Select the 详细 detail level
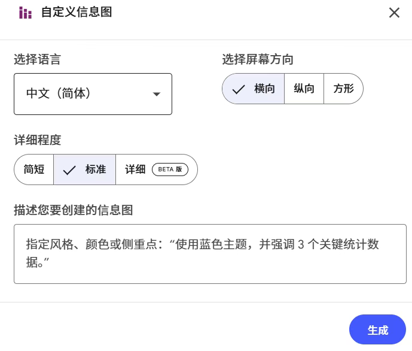This screenshot has height=351, width=412. pos(136,170)
